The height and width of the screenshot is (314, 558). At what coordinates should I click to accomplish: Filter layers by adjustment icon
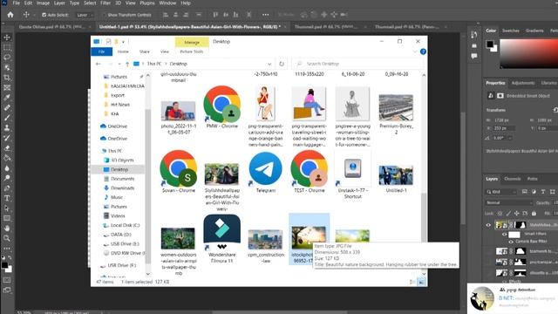(x=534, y=192)
